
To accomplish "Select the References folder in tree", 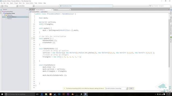I will point(10,15).
